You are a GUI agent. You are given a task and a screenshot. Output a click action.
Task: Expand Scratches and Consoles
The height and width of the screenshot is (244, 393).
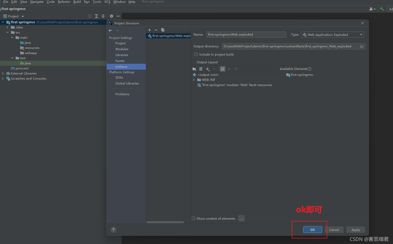(3, 79)
